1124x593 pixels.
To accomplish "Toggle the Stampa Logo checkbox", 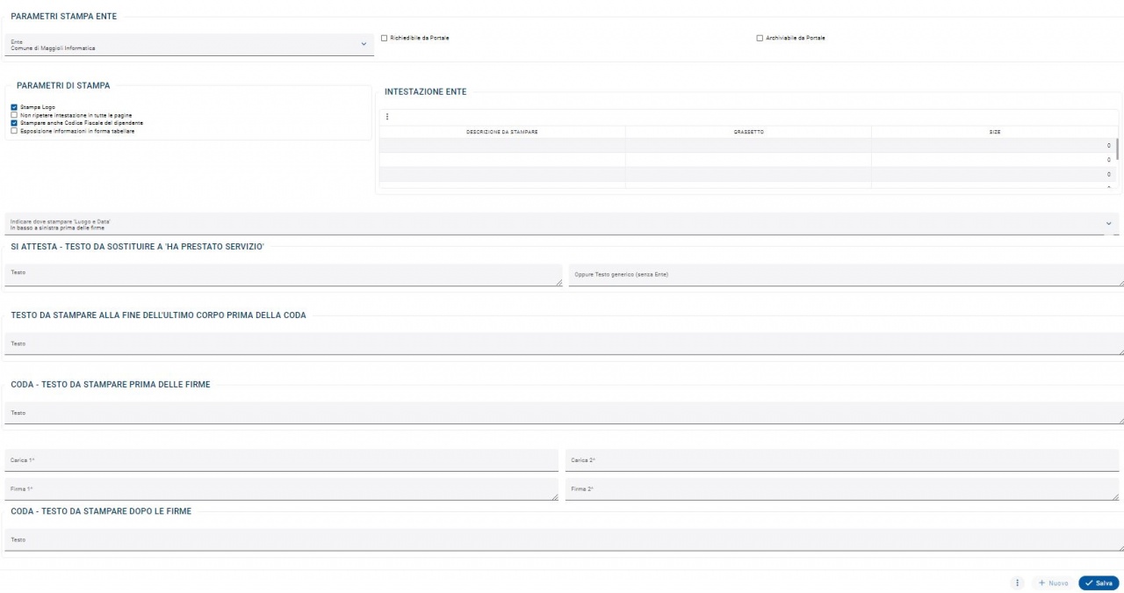I will [x=14, y=107].
